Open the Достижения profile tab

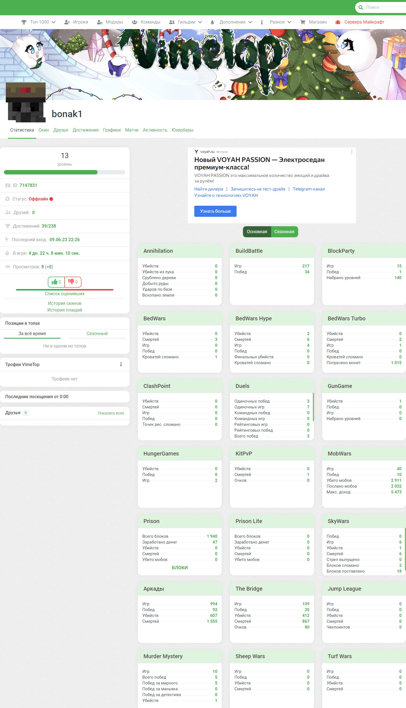tap(86, 130)
